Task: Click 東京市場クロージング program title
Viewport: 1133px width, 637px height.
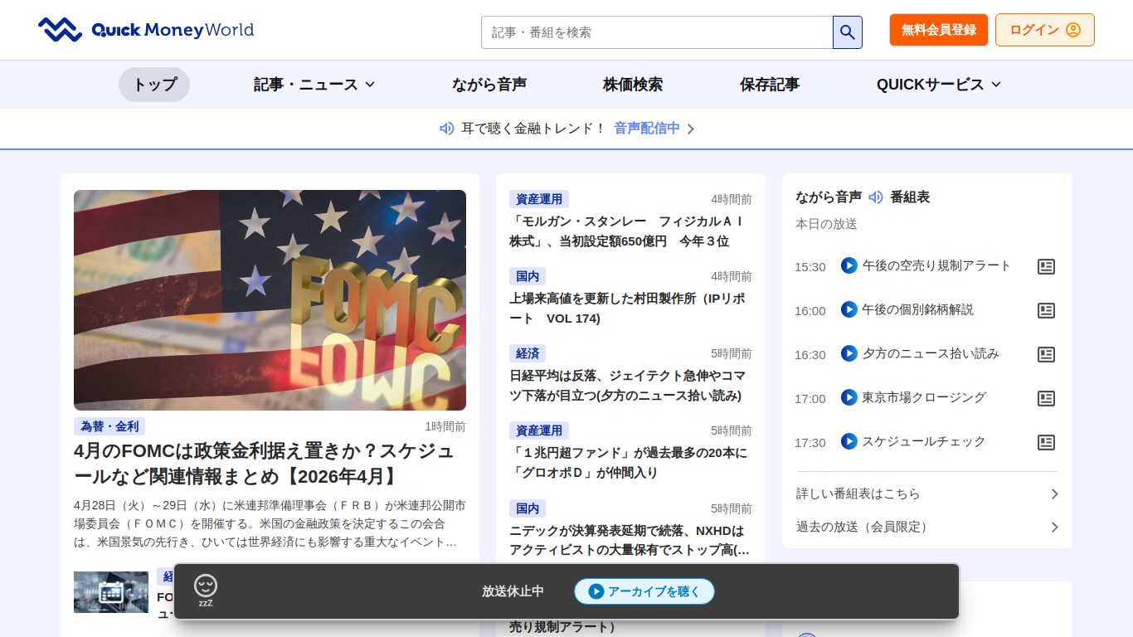Action: click(924, 397)
